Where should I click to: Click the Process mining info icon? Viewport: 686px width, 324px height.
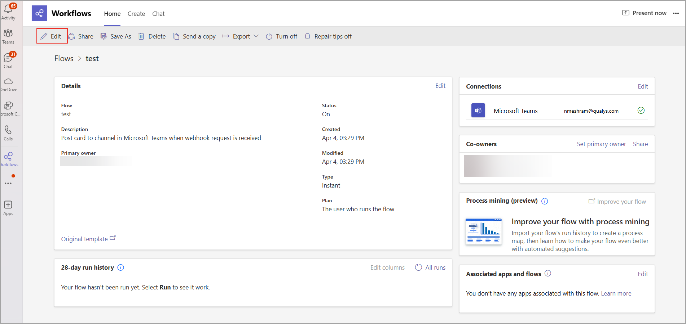(x=545, y=201)
